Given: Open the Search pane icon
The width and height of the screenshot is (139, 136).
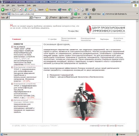Looking at the screenshot, I should click(x=36, y=10).
